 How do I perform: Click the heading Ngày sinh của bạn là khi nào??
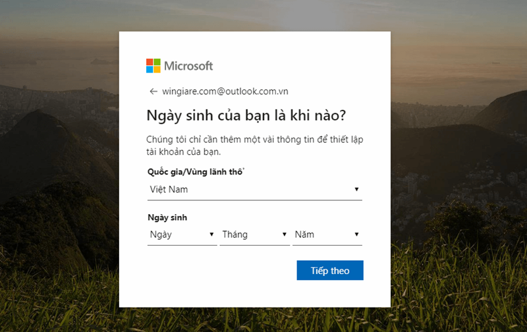pyautogui.click(x=246, y=115)
